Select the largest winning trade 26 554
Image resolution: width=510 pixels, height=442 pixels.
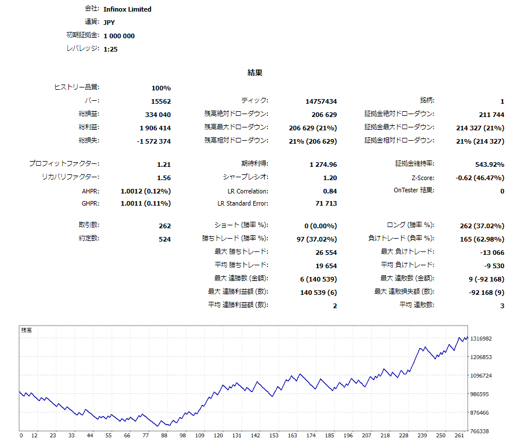[326, 253]
